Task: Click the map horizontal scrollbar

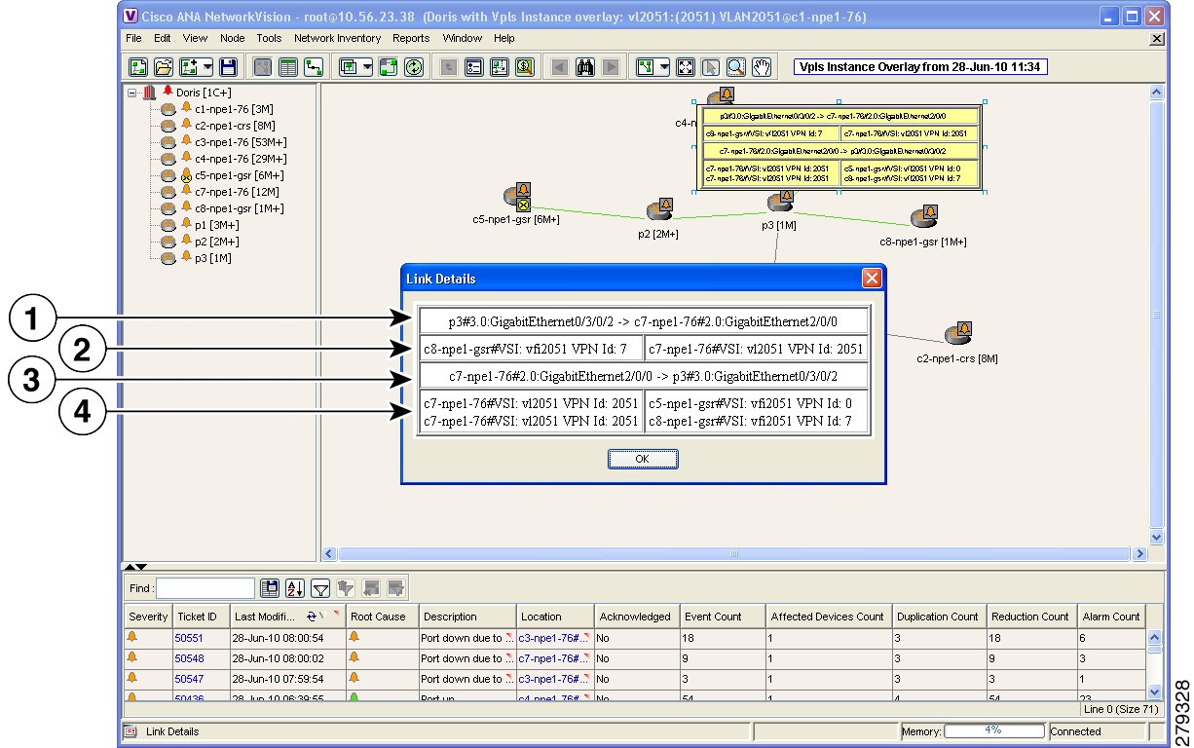Action: point(735,554)
